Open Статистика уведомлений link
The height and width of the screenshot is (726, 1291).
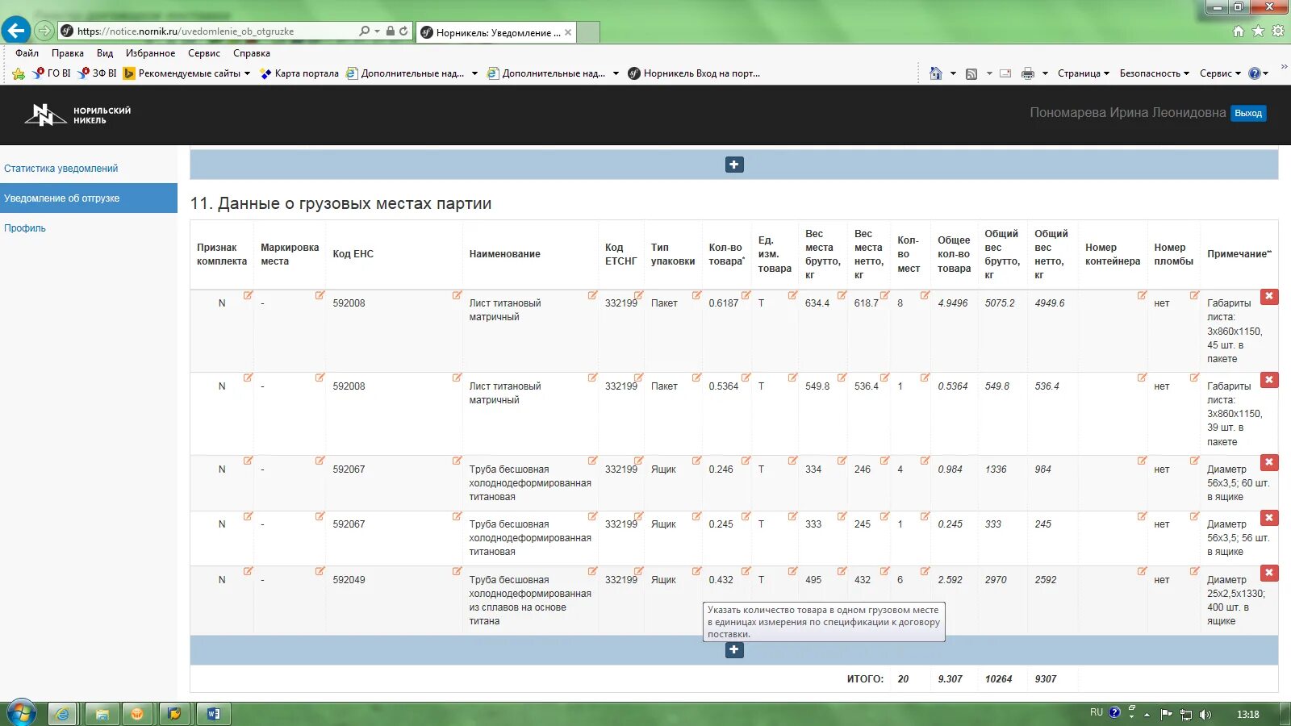[61, 169]
